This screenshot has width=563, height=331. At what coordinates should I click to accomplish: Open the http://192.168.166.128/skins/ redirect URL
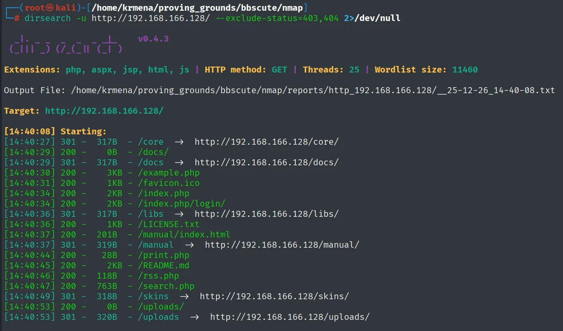click(x=274, y=296)
